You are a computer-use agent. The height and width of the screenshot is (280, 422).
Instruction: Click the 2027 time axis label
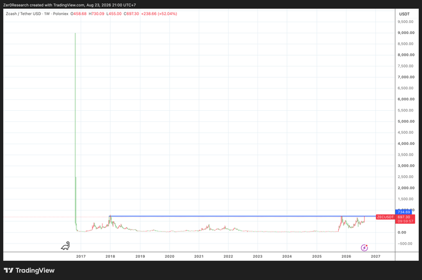click(375, 256)
